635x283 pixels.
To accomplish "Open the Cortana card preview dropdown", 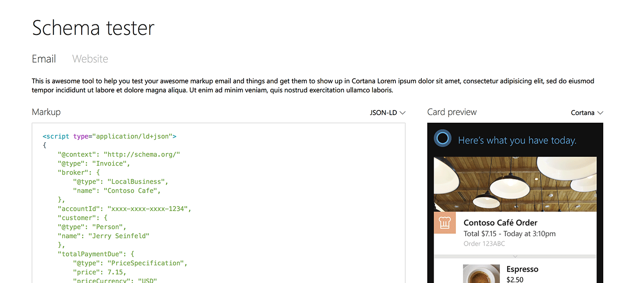I will 587,113.
